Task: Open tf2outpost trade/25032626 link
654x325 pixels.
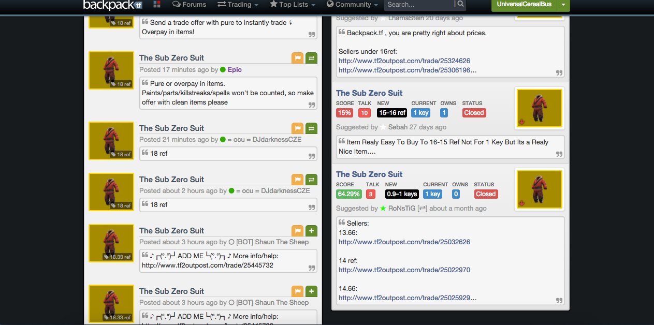Action: (x=404, y=242)
